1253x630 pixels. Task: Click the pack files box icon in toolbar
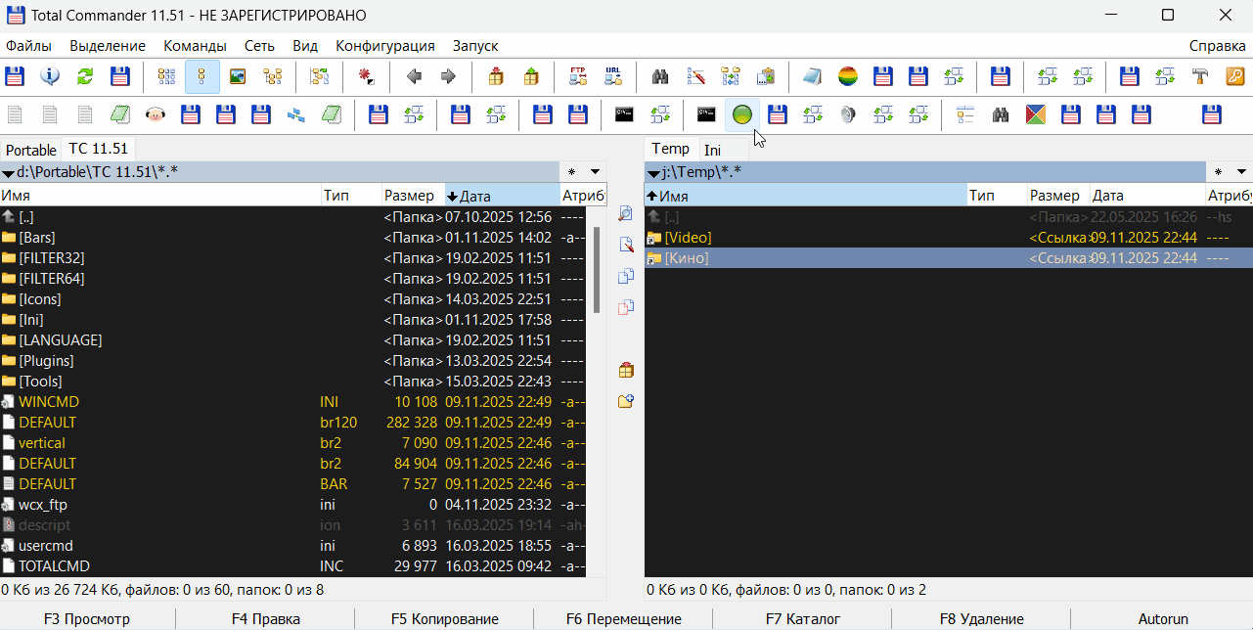click(496, 76)
